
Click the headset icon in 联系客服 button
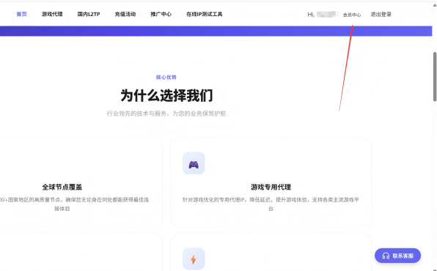point(386,256)
